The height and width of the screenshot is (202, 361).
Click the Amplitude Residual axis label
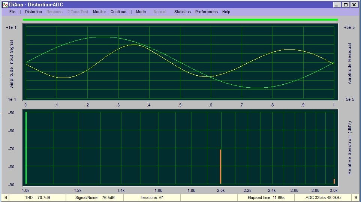point(349,63)
